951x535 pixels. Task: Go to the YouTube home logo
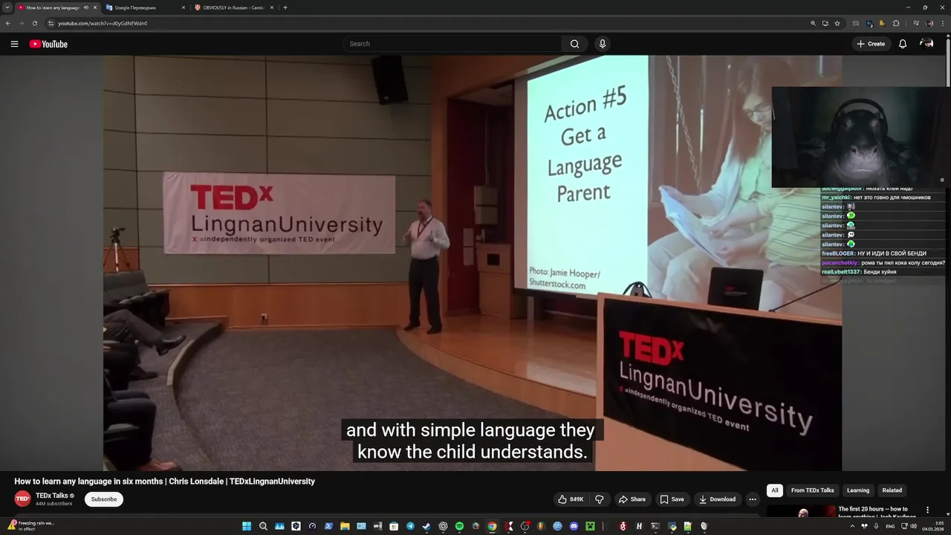pos(48,44)
